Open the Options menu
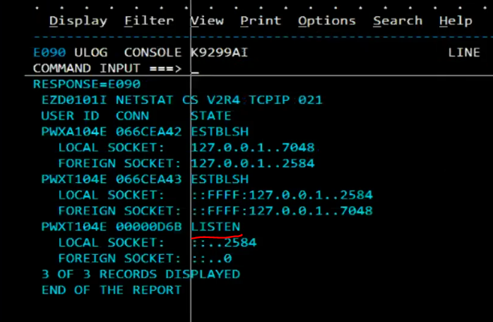Viewport: 493px width, 322px height. point(327,20)
